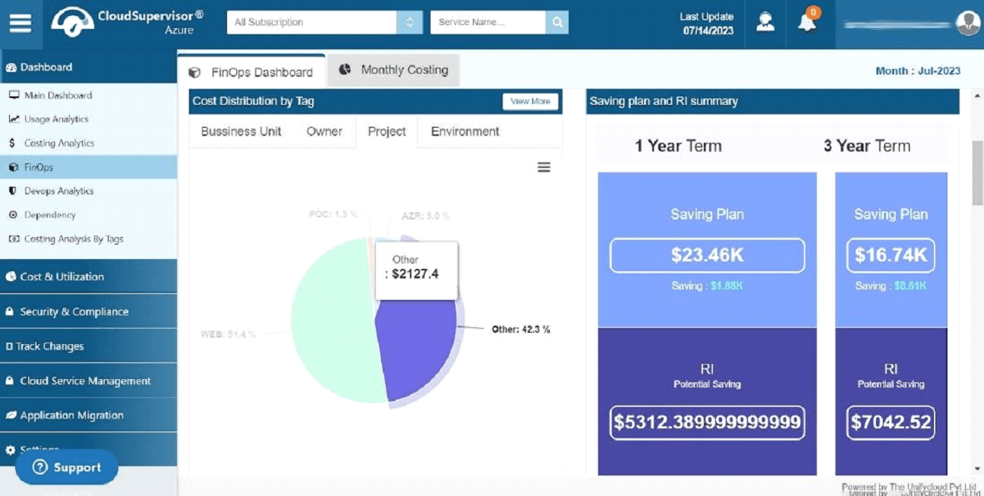Click the Last Update date 07/14/2023
The height and width of the screenshot is (496, 984).
click(x=708, y=31)
